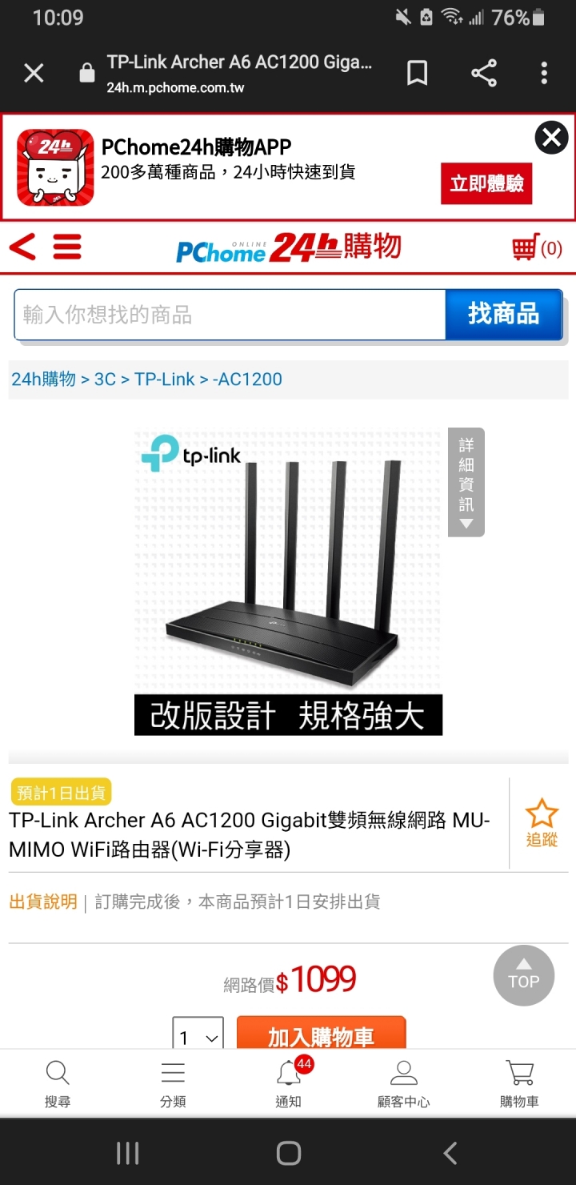Screen dimensions: 576x1185
Task: Open the shopping cart icon (0)
Action: click(537, 248)
